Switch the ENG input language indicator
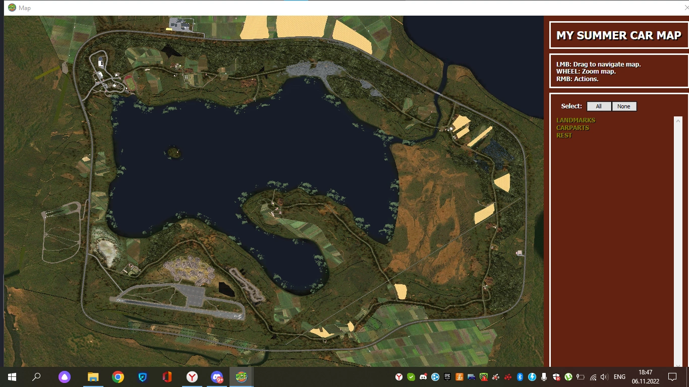Viewport: 689px width, 387px height. (619, 377)
